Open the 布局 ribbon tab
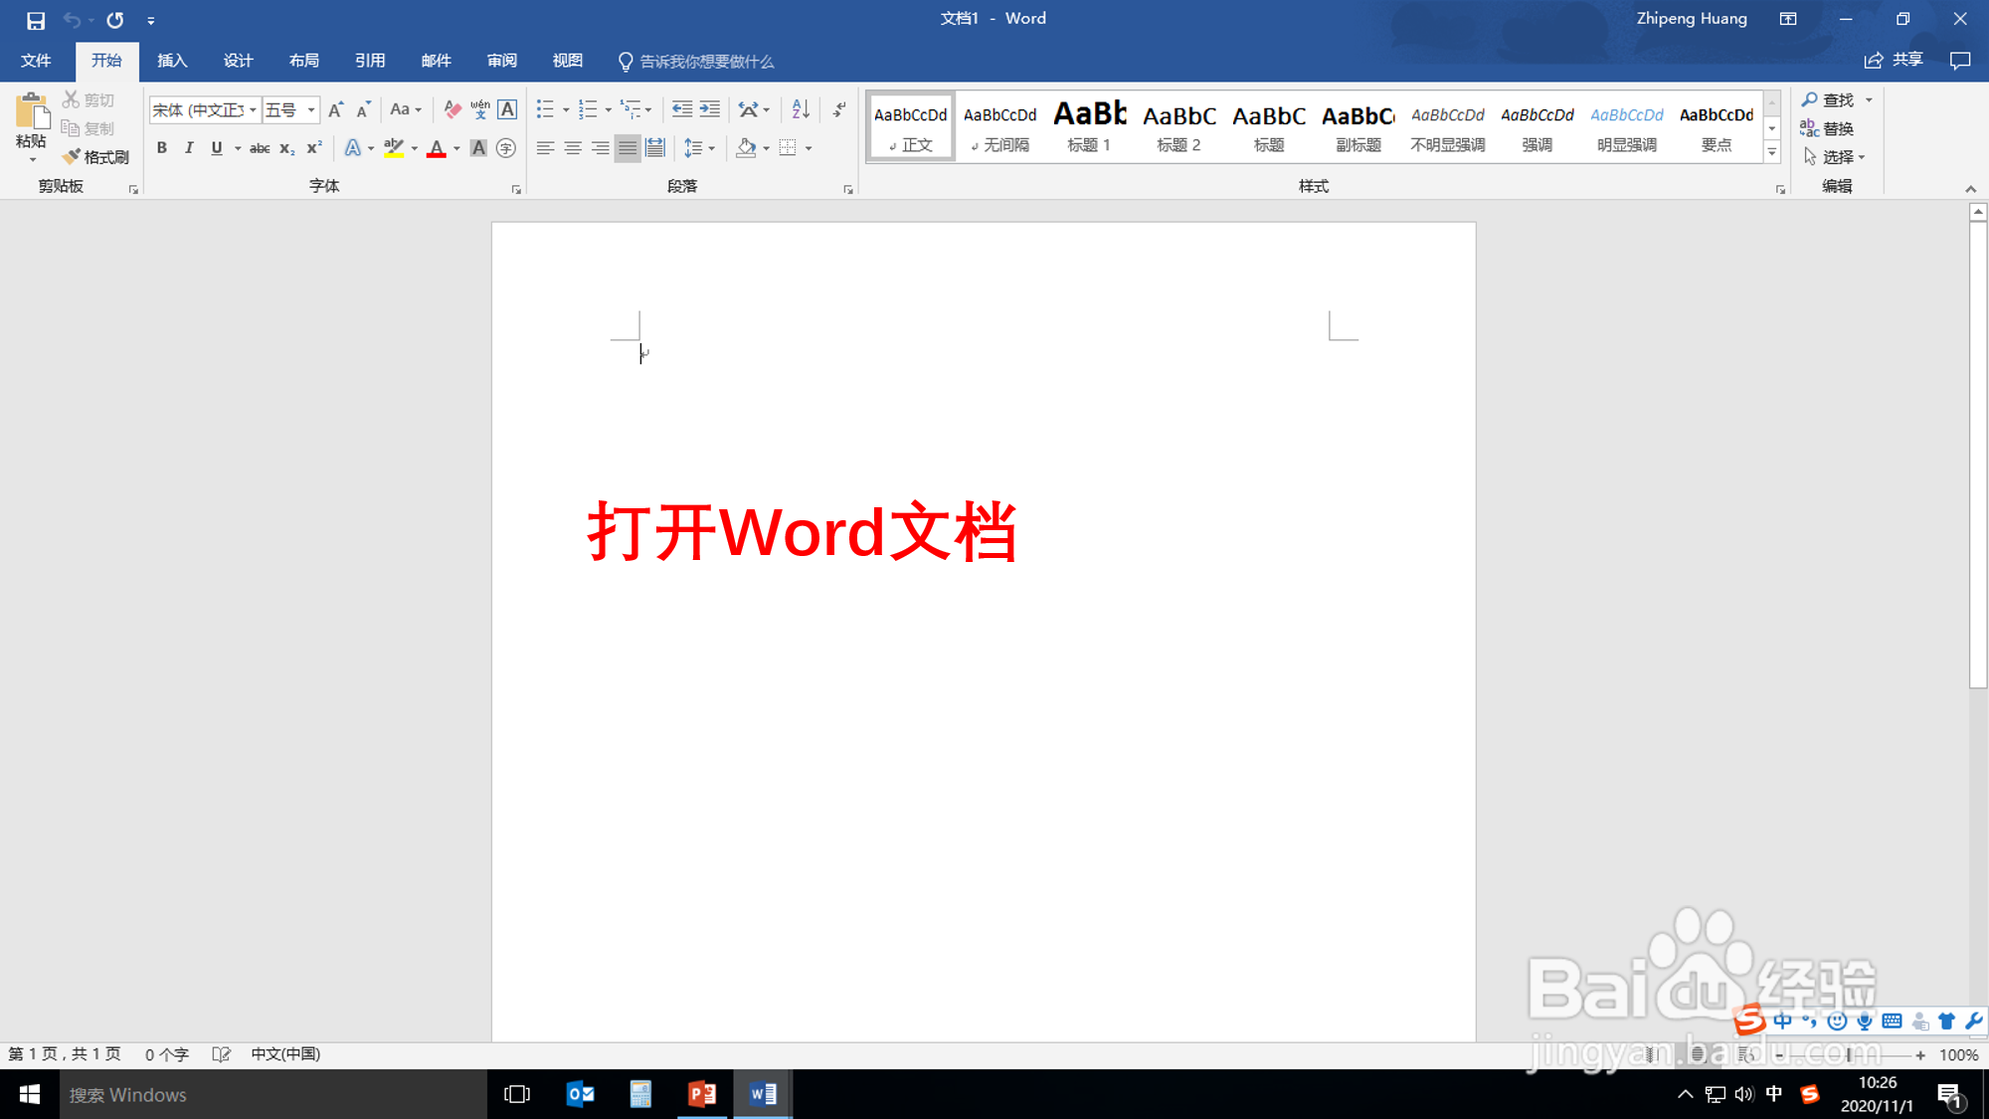This screenshot has width=1989, height=1119. 304,61
